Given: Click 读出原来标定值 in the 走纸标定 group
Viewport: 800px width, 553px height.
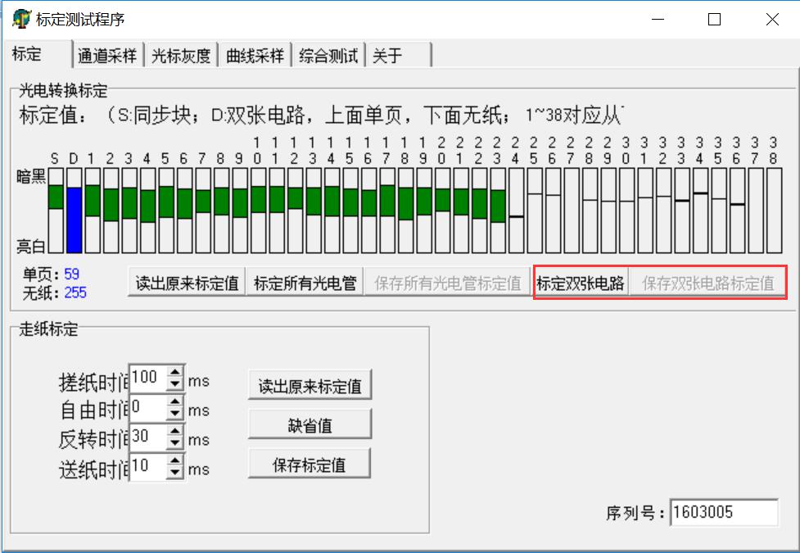Looking at the screenshot, I should (310, 386).
